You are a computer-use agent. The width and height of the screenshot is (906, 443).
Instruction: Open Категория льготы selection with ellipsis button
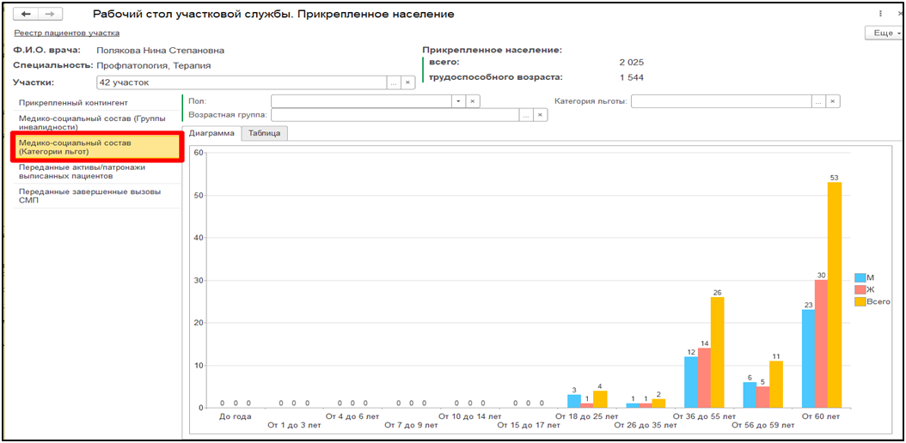tap(818, 101)
